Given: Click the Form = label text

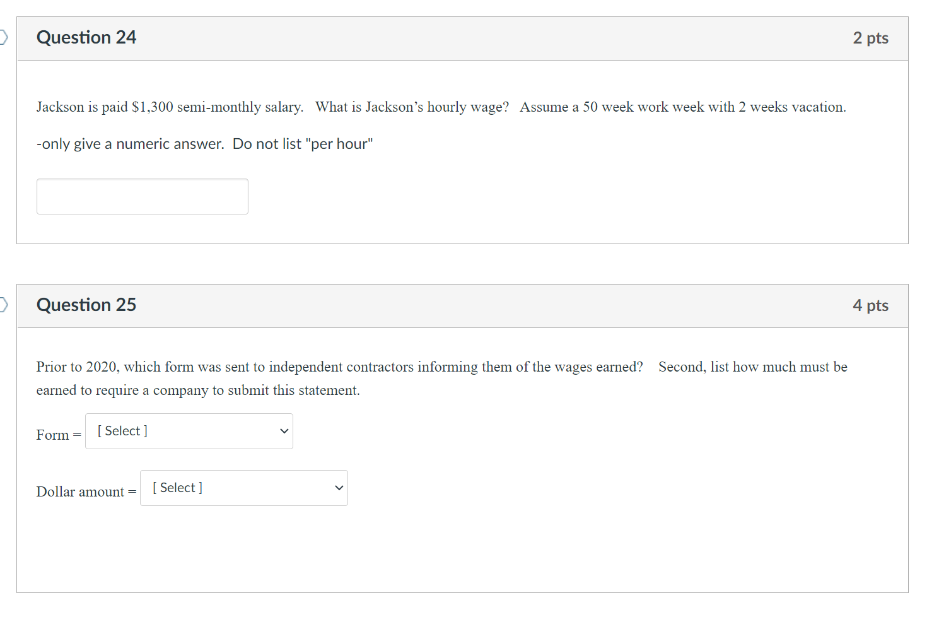Looking at the screenshot, I should pos(57,434).
